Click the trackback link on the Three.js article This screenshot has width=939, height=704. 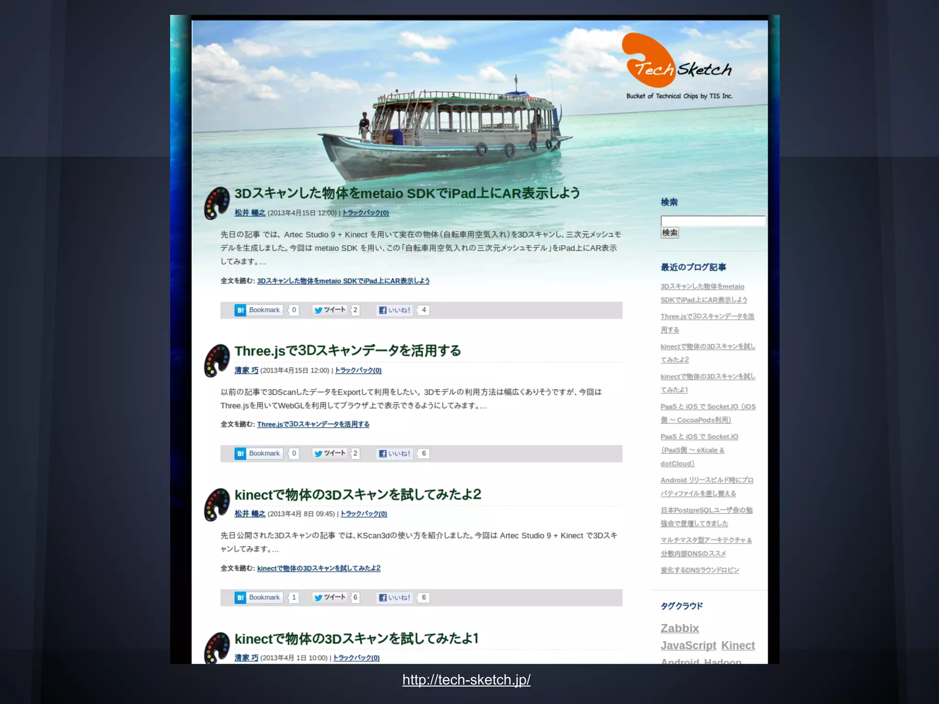click(x=358, y=371)
